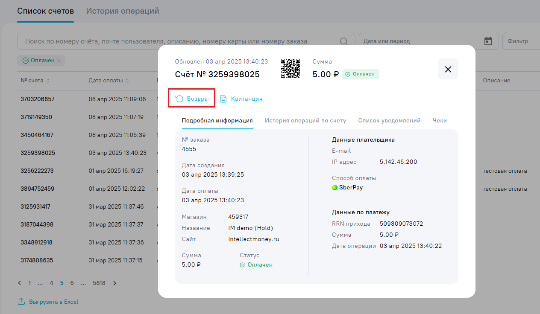
Task: Switch to История операций по счету tab
Action: tap(305, 120)
